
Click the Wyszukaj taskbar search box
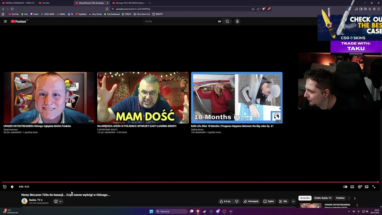click(171, 211)
